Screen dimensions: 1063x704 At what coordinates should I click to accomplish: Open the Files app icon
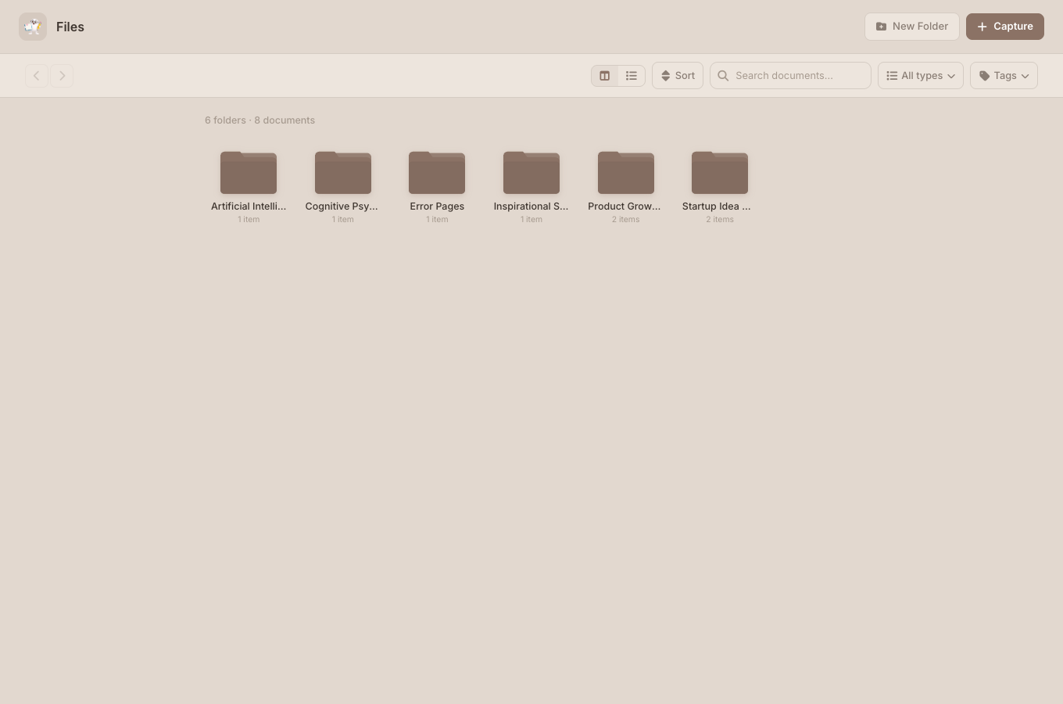click(33, 26)
